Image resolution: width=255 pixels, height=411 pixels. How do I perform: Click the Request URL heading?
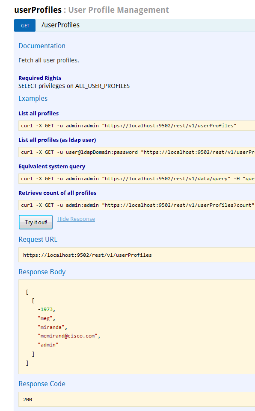point(38,239)
